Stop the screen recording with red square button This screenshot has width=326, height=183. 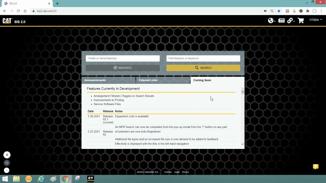tap(7, 163)
